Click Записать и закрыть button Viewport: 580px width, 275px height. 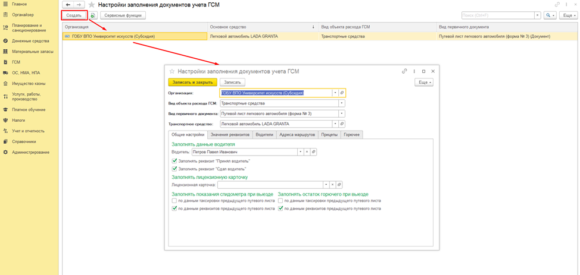tap(192, 83)
